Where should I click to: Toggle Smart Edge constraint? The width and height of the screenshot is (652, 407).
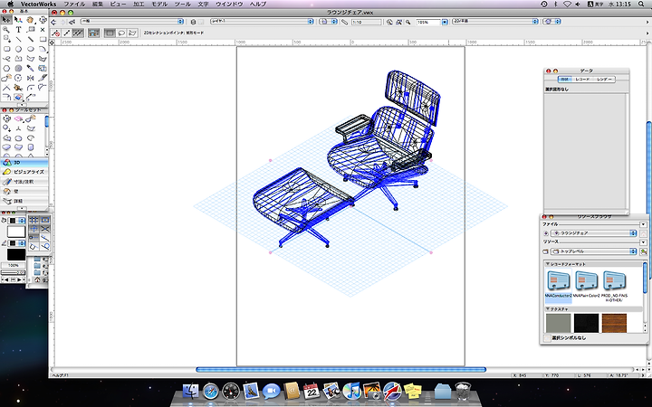click(34, 246)
